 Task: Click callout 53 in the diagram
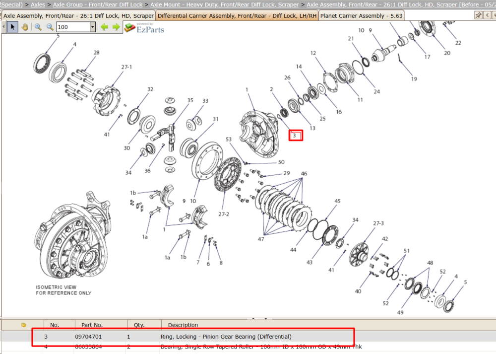229,140
